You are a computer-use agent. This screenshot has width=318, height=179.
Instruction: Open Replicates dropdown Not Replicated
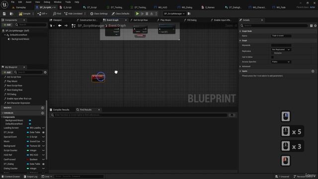point(281,50)
